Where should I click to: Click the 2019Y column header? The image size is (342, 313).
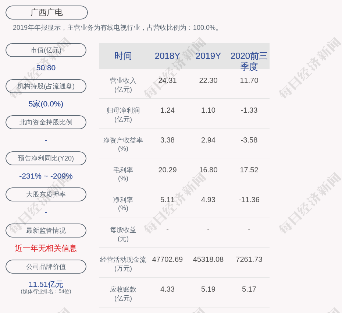pos(208,56)
